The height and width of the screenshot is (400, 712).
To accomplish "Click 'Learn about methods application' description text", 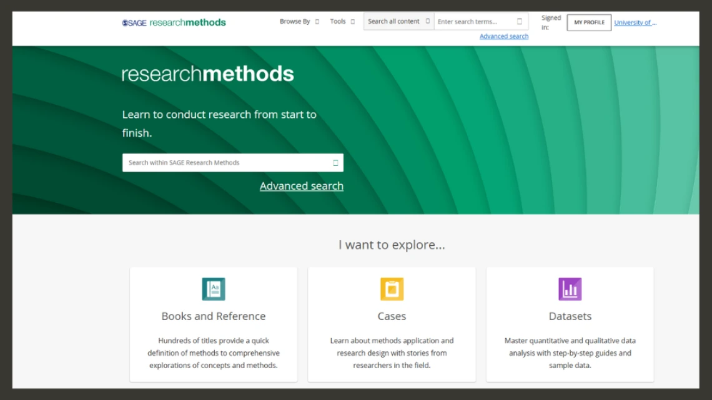I will click(x=392, y=353).
